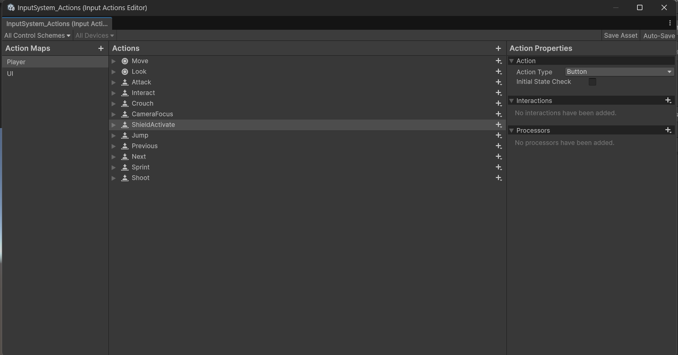
Task: Add binding to the Attack action
Action: [498, 82]
